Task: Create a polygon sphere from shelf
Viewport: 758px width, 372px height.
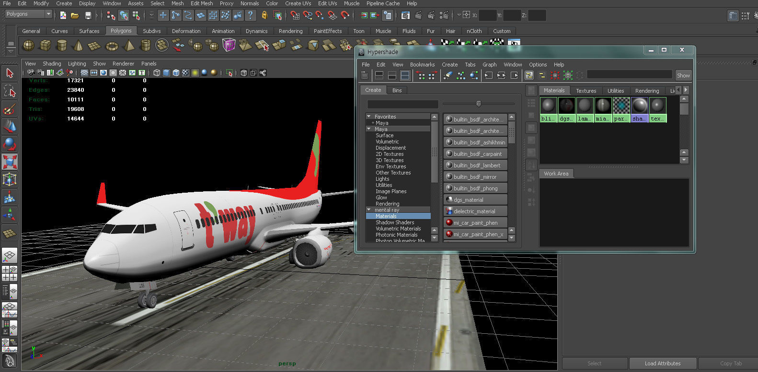Action: tap(29, 45)
